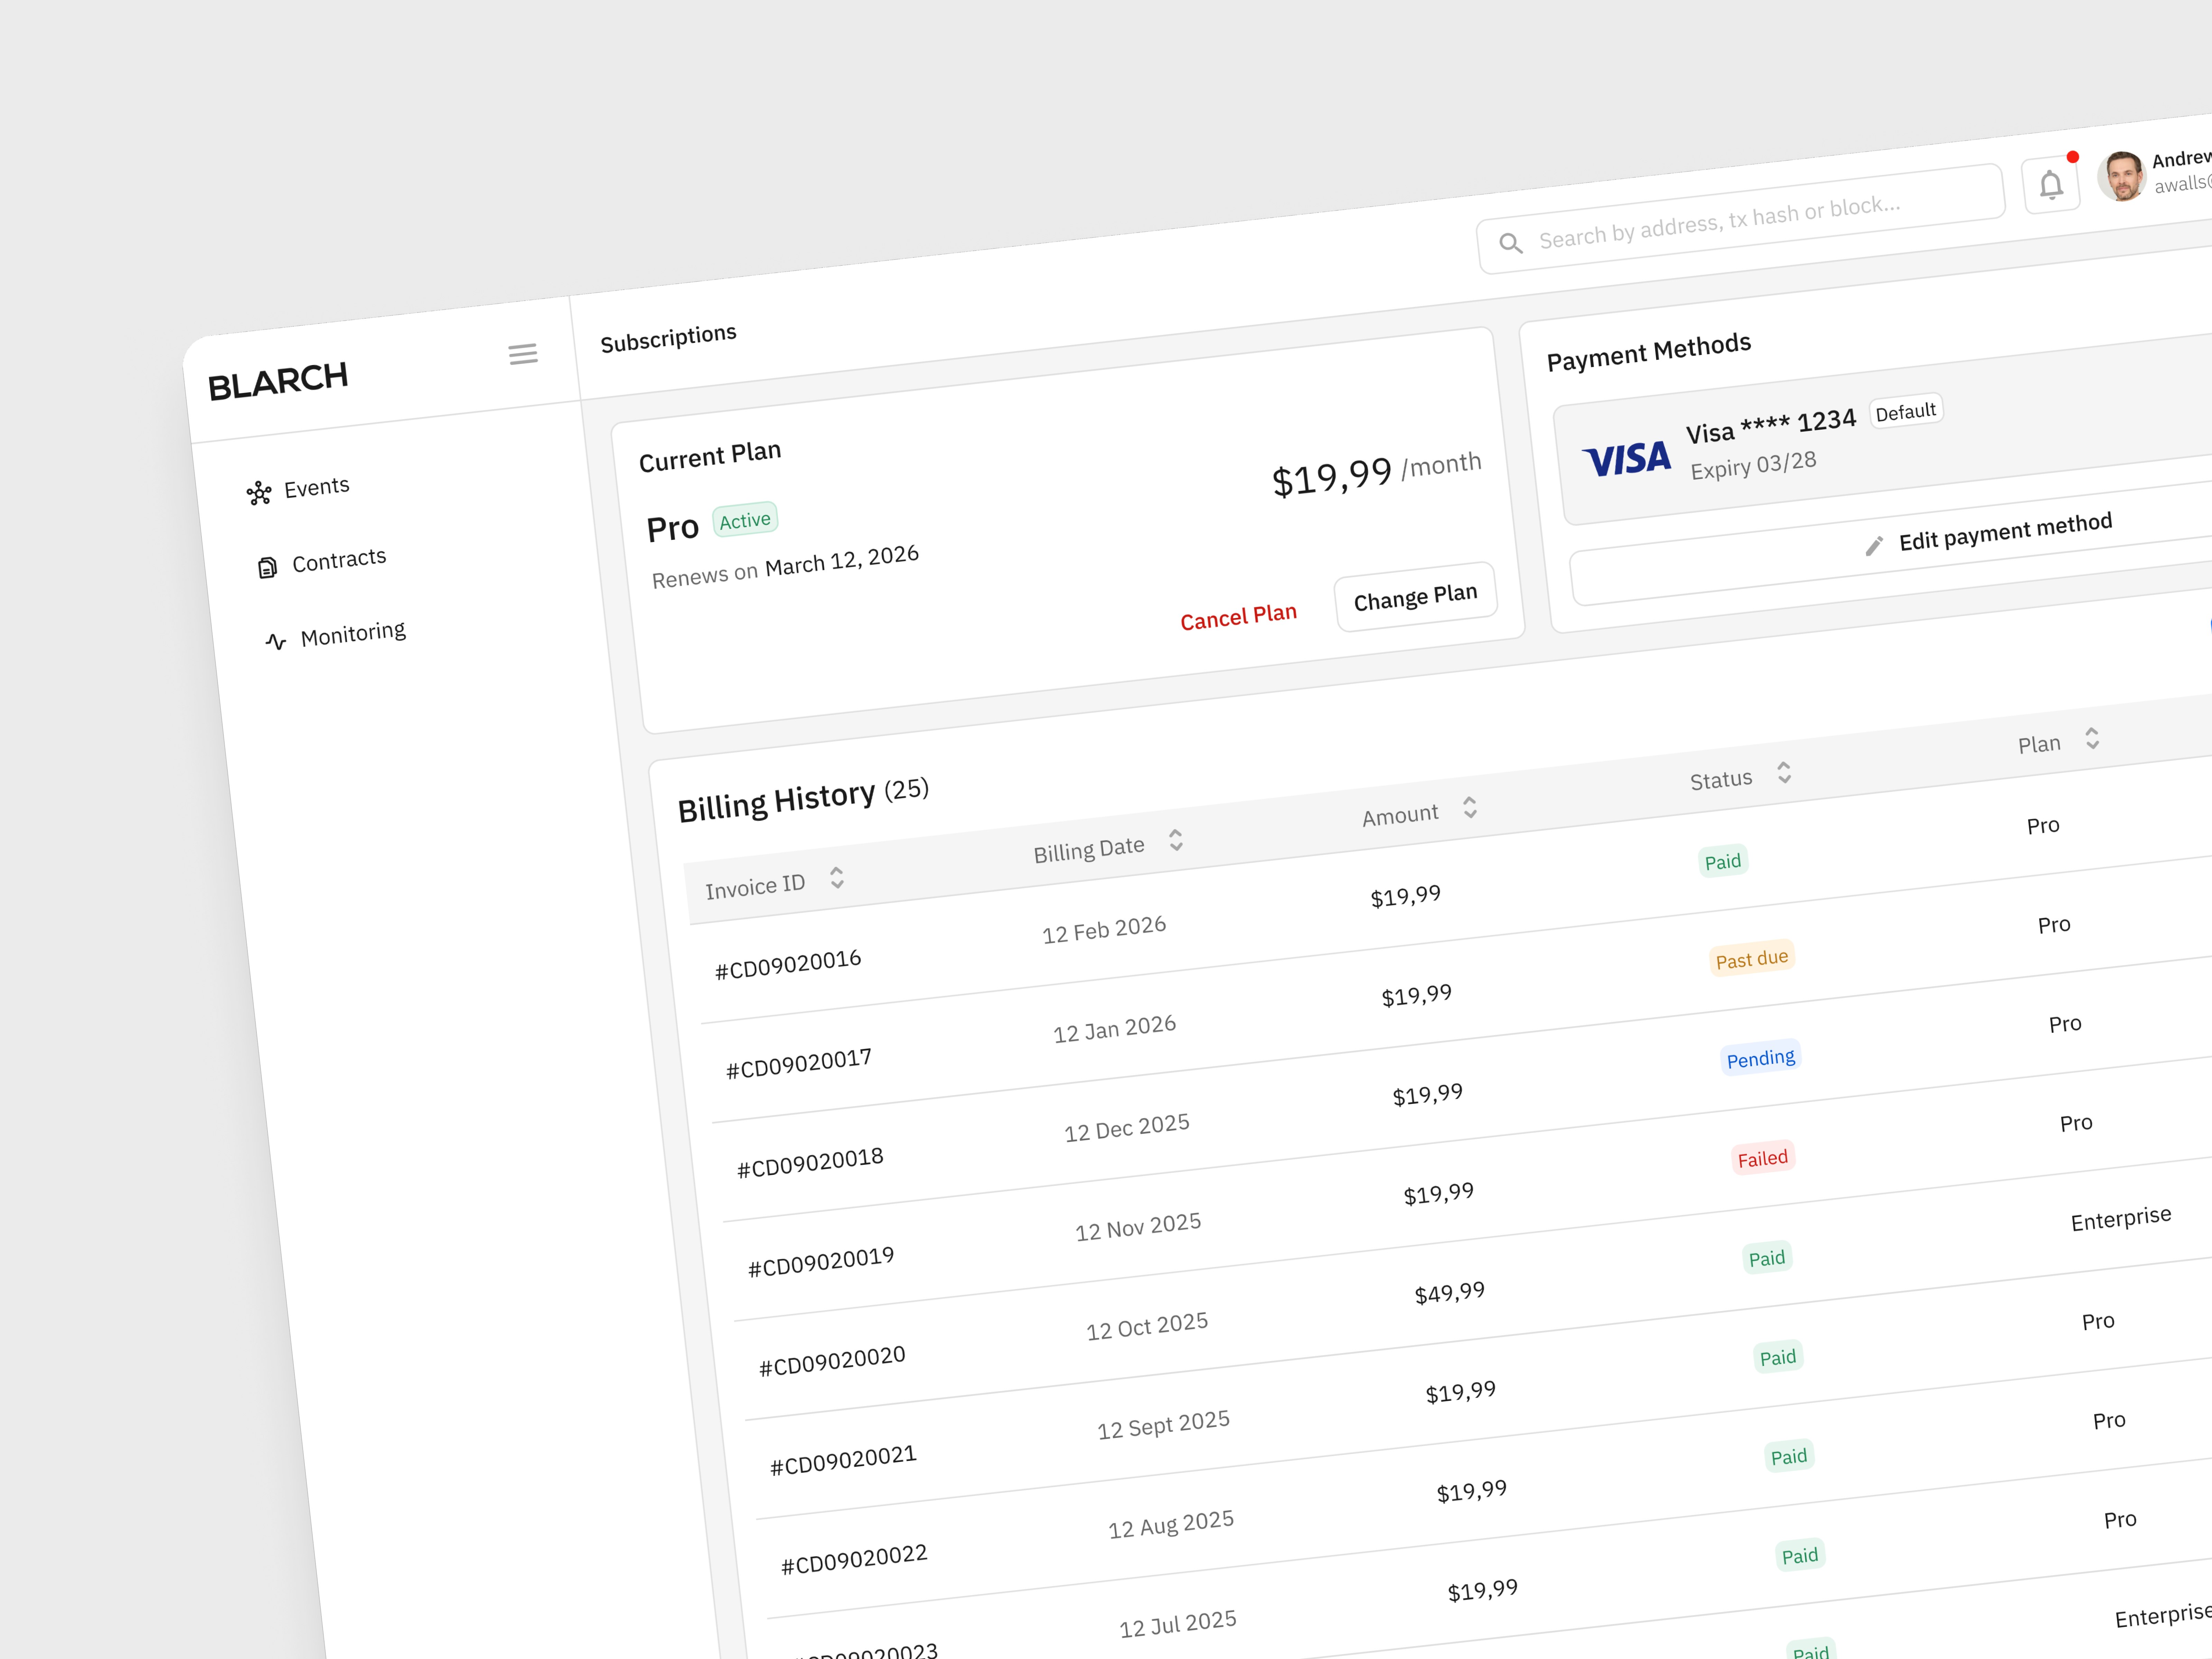Click the Contracts document icon

267,568
